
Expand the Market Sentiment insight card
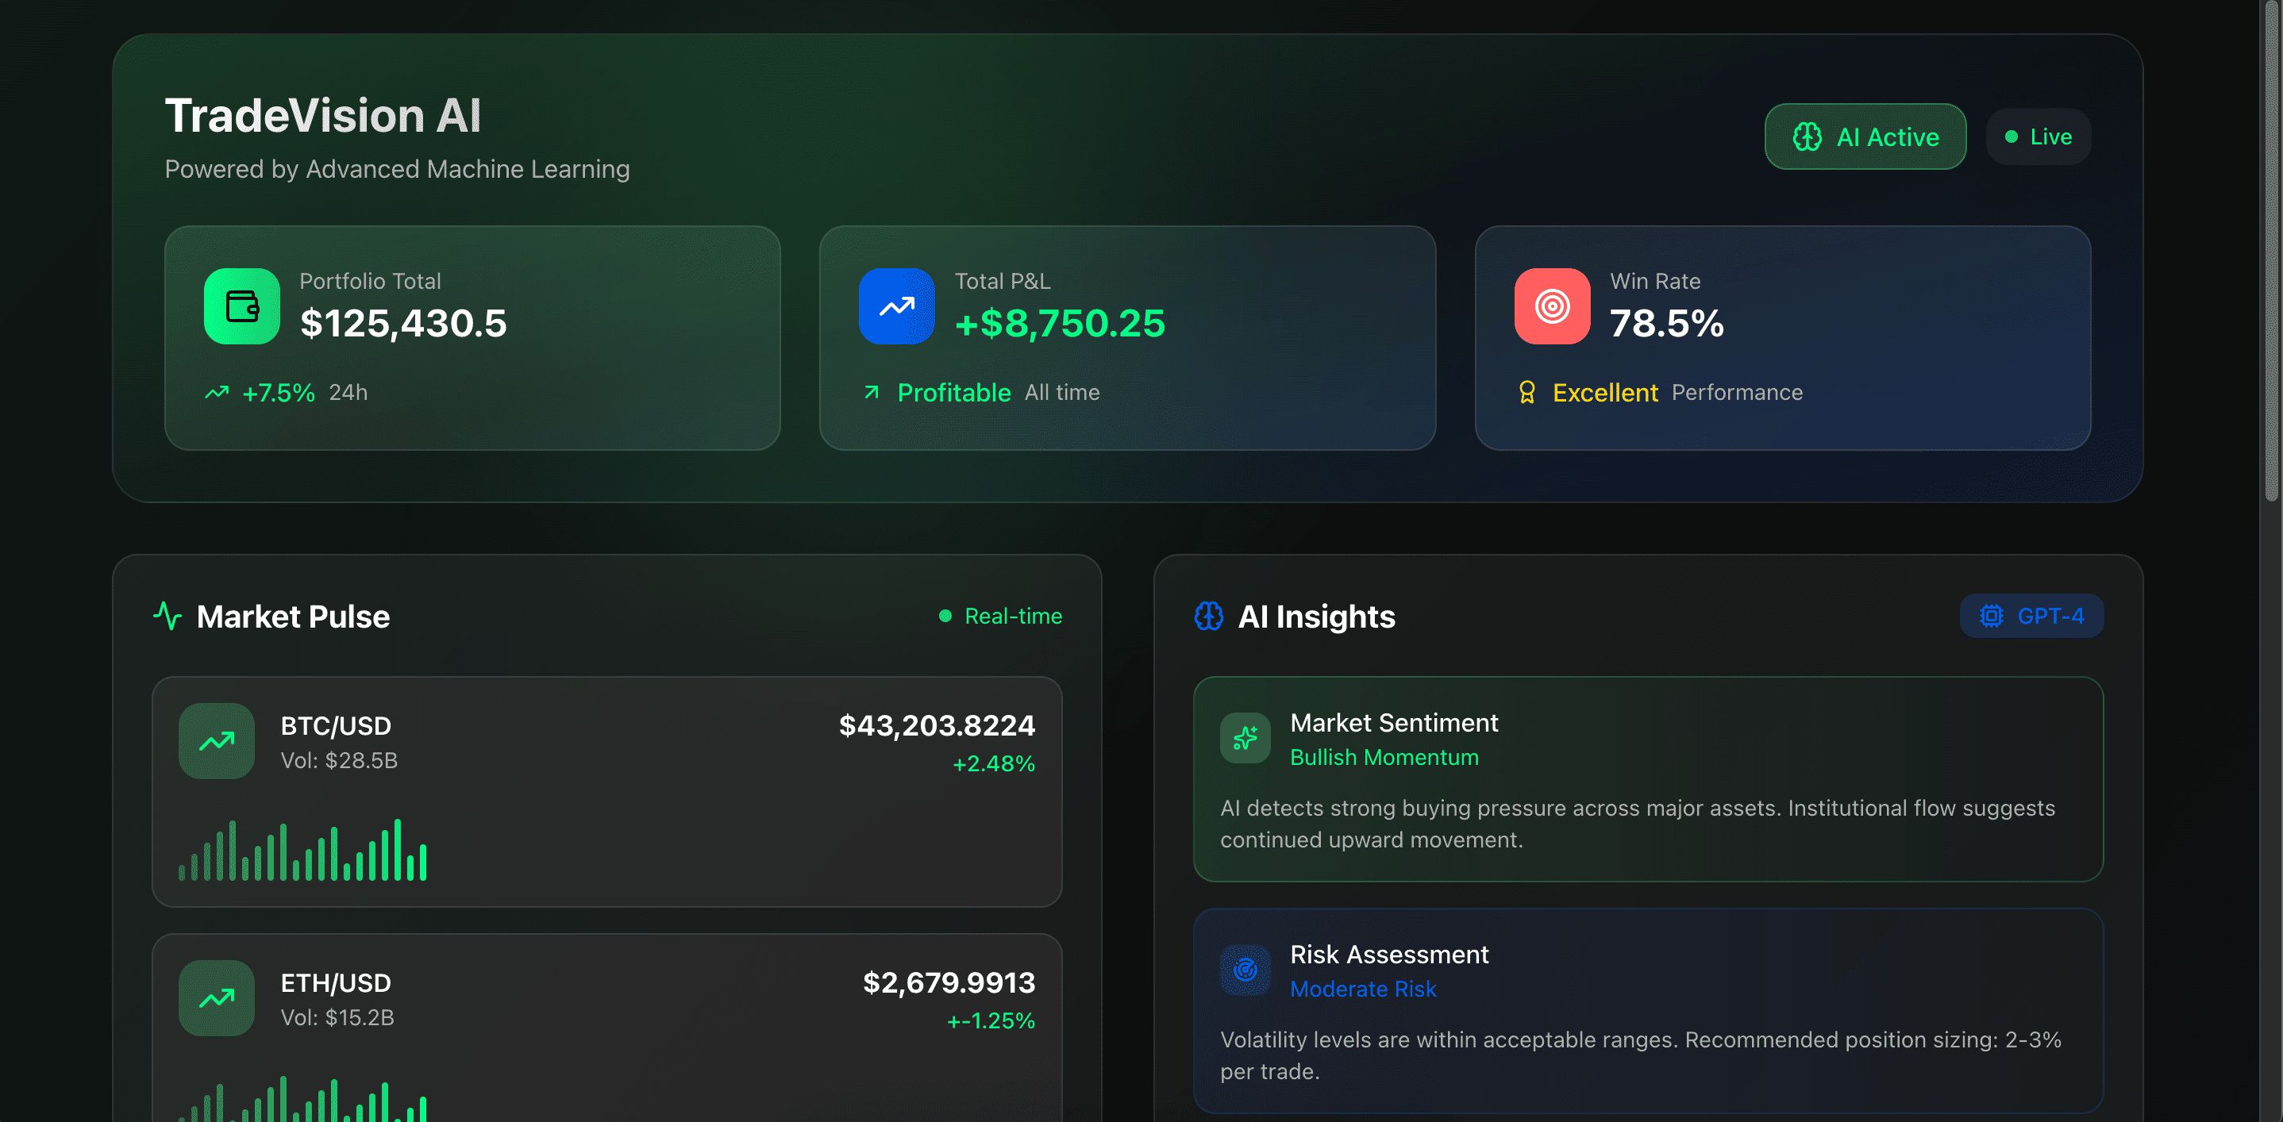coord(1647,778)
